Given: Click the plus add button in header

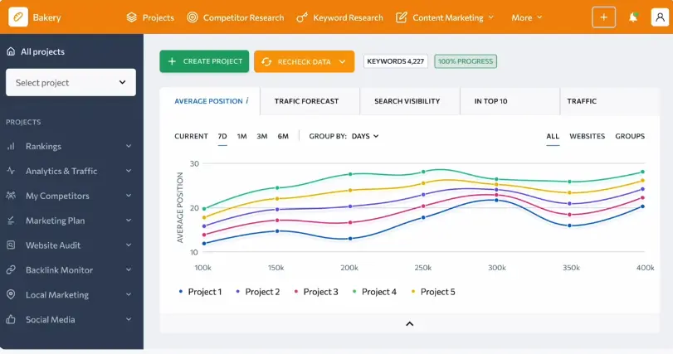Looking at the screenshot, I should click(x=603, y=17).
